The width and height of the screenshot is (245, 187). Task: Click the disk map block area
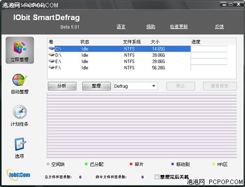tap(142, 126)
